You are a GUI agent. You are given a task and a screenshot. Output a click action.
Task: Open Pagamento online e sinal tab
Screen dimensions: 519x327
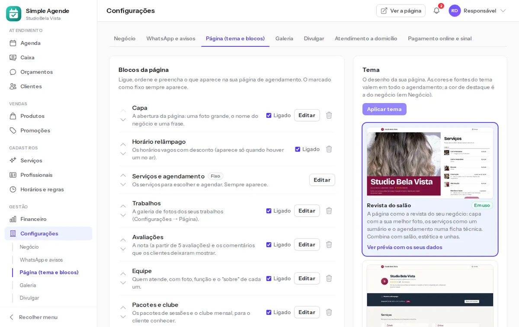pos(440,39)
